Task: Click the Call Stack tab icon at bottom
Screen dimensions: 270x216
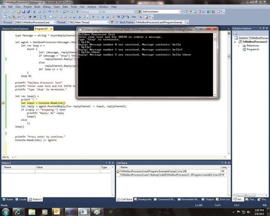Action: point(119,199)
